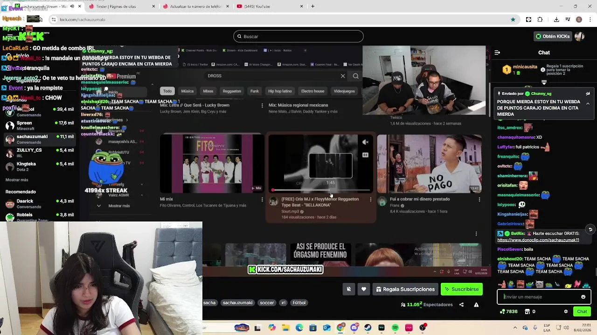Report the stream with the warning icon
The width and height of the screenshot is (597, 335).
(x=476, y=305)
